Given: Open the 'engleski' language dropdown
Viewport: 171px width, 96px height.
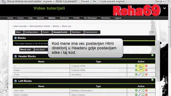Looking at the screenshot, I should pos(48,2).
